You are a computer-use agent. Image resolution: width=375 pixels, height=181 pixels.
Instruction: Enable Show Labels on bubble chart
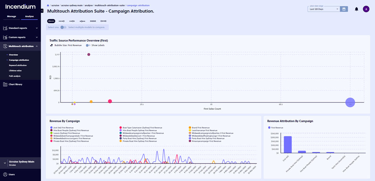[x=88, y=45]
